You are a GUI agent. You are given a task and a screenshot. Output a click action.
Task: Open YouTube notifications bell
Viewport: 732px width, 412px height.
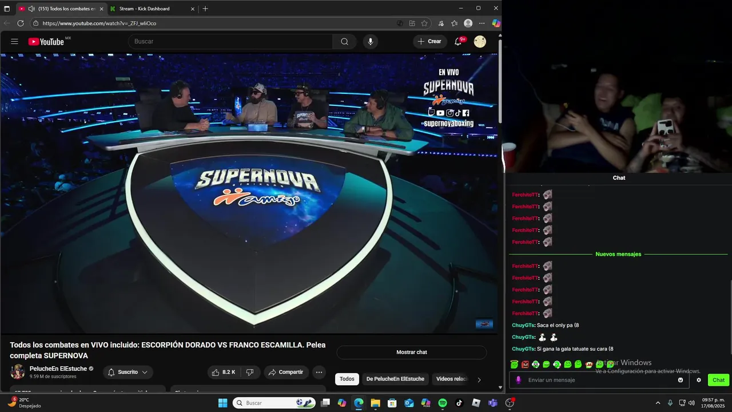(x=458, y=41)
